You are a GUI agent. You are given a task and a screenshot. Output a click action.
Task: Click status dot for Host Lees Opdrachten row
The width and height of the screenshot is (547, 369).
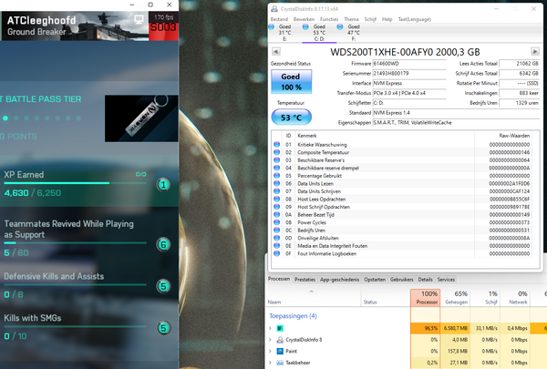[276, 199]
